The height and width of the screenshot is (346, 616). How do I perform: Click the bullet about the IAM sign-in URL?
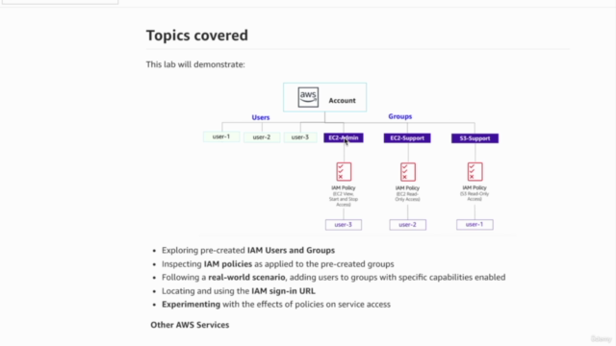click(239, 291)
